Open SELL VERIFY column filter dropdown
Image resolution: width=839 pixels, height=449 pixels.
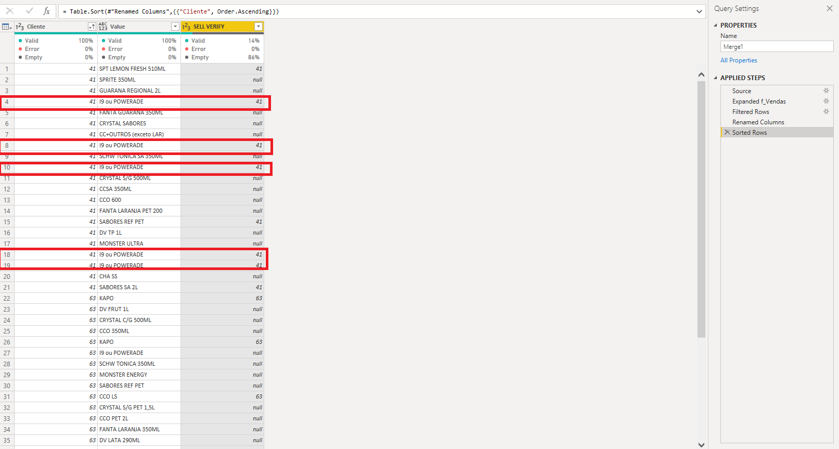[x=259, y=27]
